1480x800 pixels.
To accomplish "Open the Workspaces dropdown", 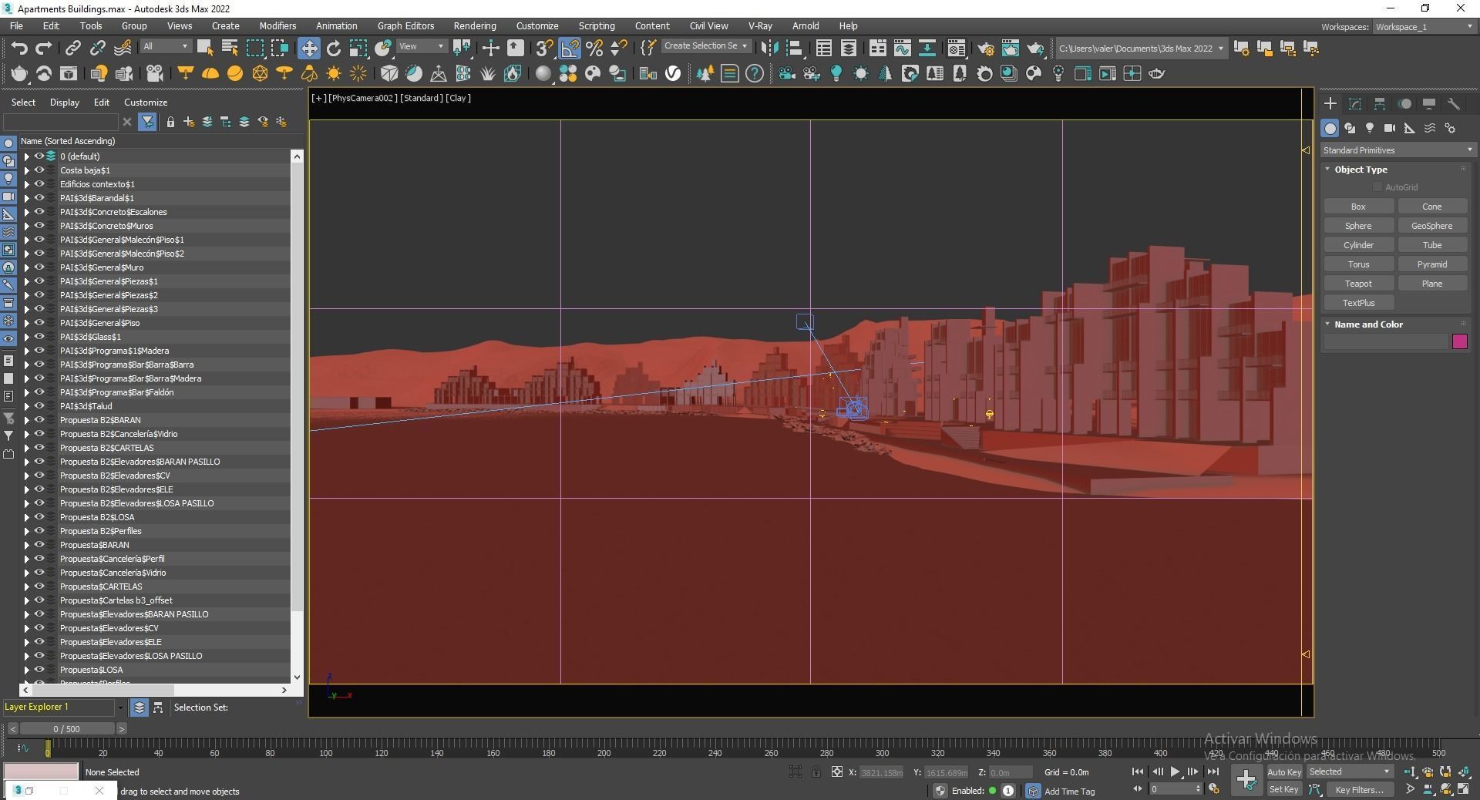I will [1424, 27].
